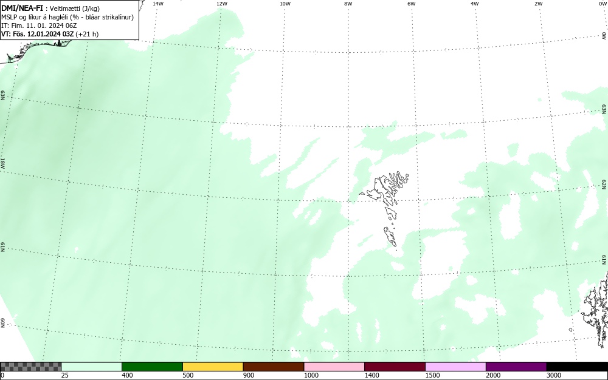Image resolution: width=608 pixels, height=380 pixels.
Task: Click the dark purple 2000–3000 legend swatch
Action: coord(516,367)
